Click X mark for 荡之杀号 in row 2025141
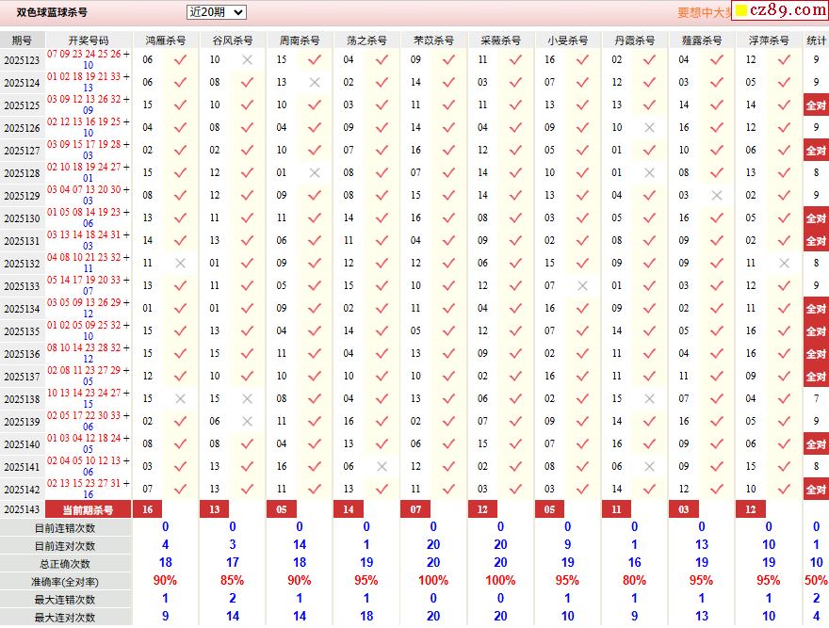Viewport: 829px width, 628px height. tap(382, 467)
